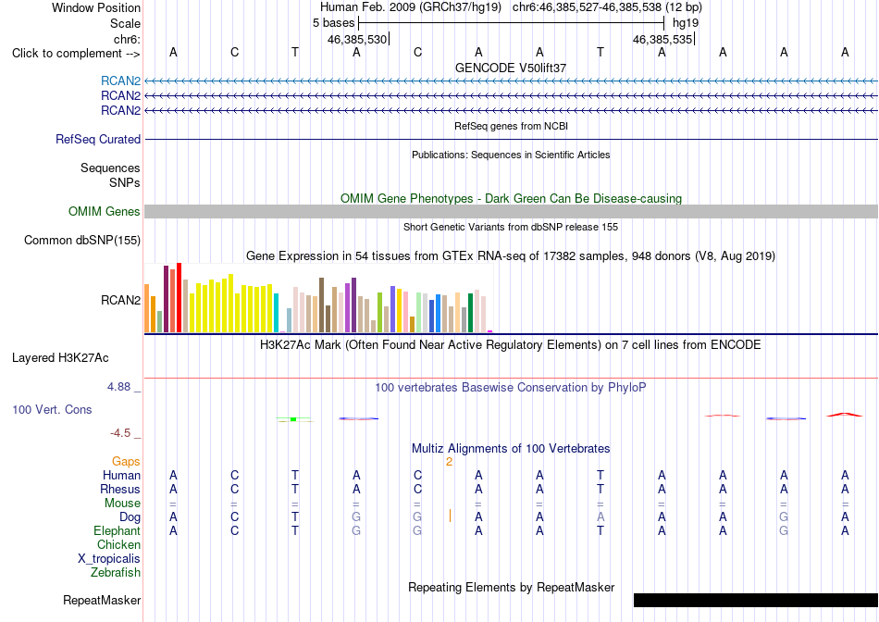Open the OMIM Gene Phenotypes title
Viewport: 879px width, 622px height.
click(511, 199)
